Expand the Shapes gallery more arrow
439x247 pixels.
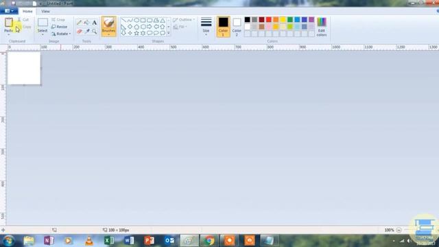point(169,33)
